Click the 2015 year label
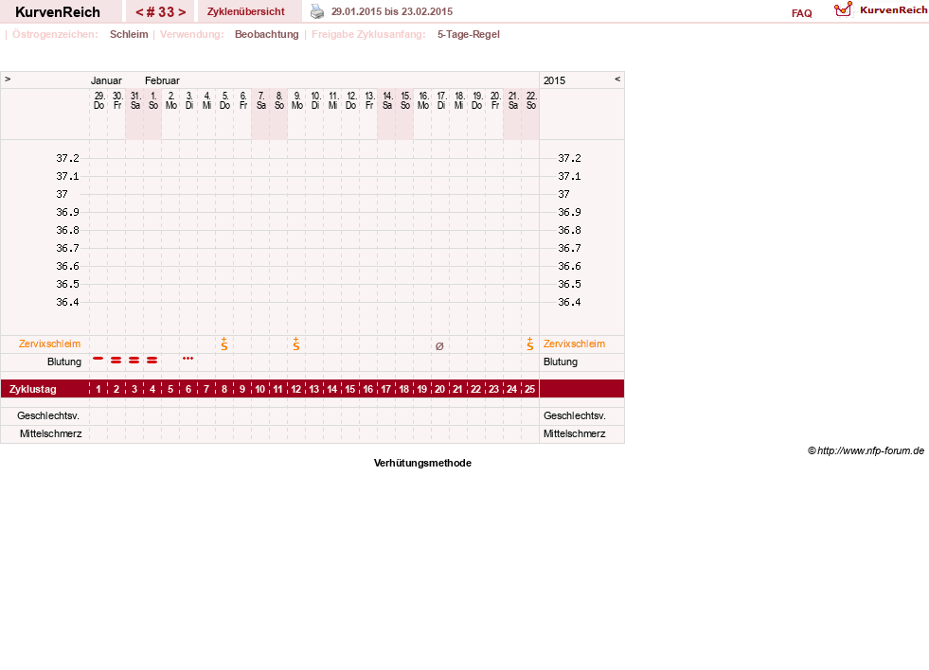 click(x=555, y=80)
